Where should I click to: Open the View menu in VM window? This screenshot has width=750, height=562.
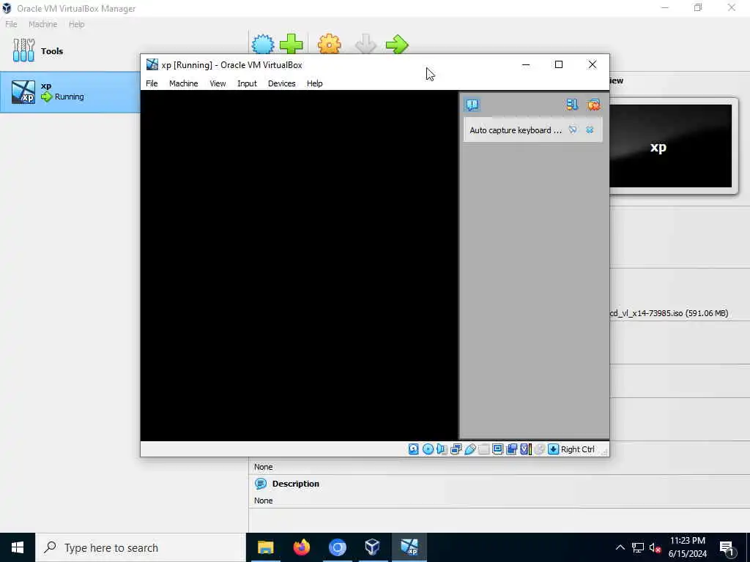[218, 83]
